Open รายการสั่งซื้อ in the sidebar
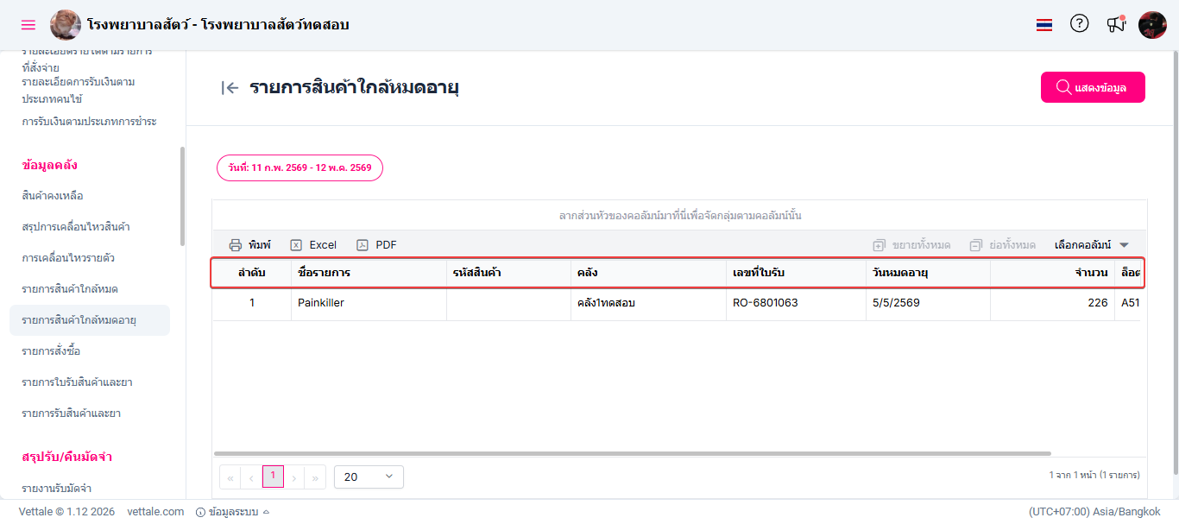This screenshot has height=524, width=1179. click(52, 351)
